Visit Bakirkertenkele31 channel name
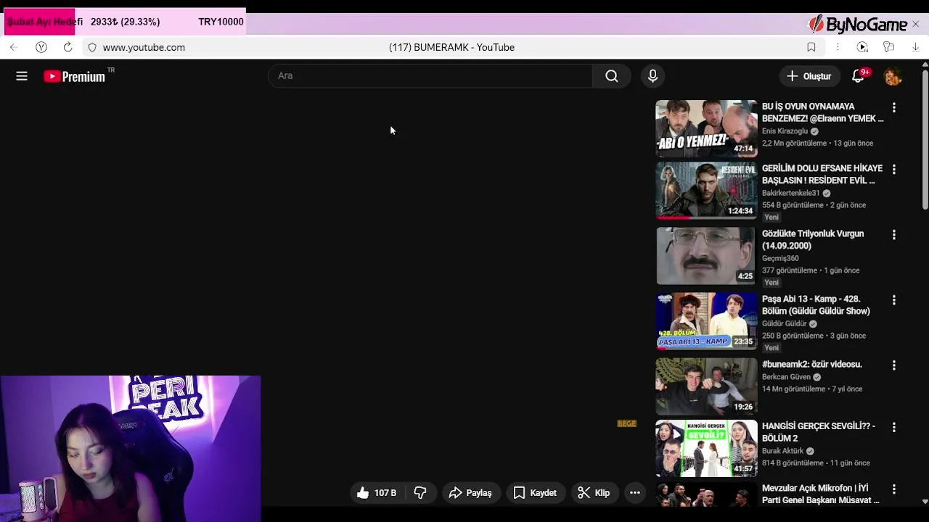This screenshot has height=522, width=929. [790, 193]
